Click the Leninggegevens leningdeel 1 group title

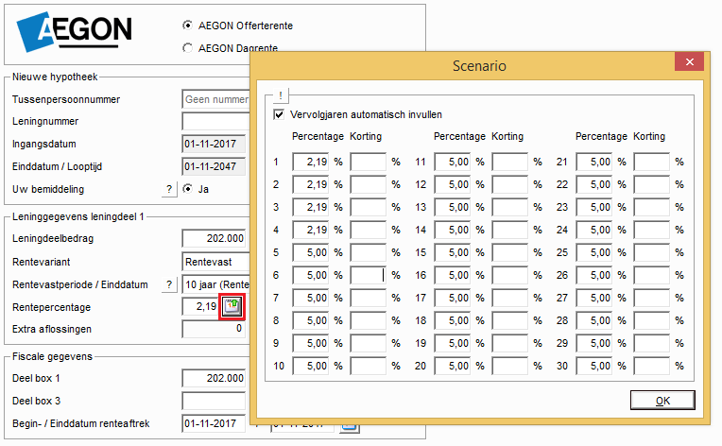[x=78, y=216]
